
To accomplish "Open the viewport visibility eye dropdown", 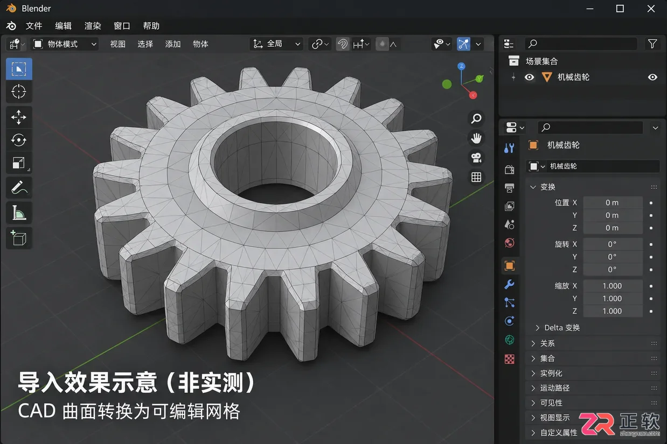I will [x=442, y=44].
